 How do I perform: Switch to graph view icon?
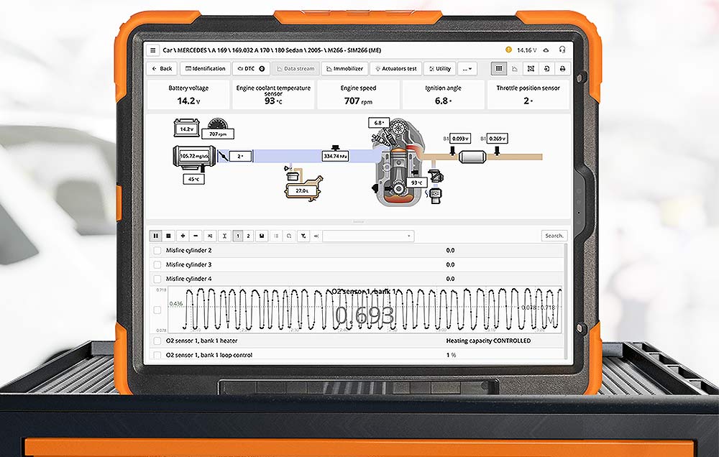[515, 68]
